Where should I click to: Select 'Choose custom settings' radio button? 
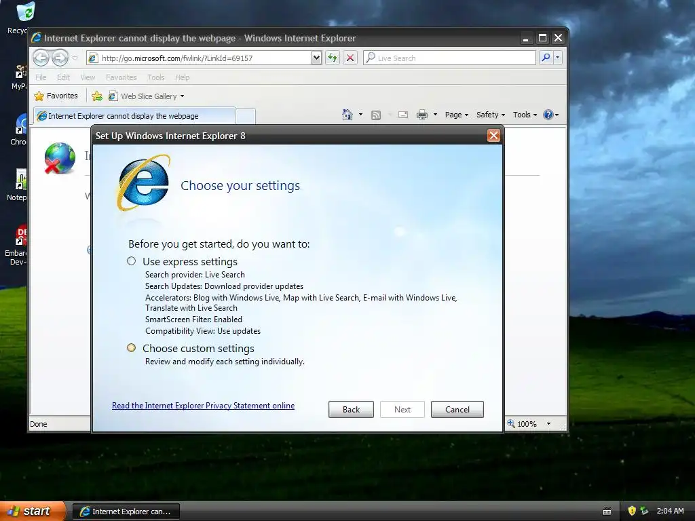131,348
